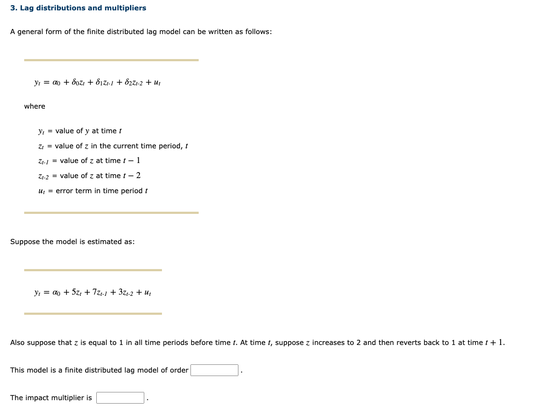Click the sentence starting 'A general form of the finite'
This screenshot has height=420, width=539.
pos(141,31)
